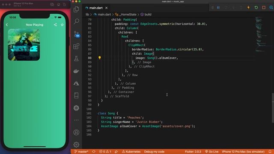Viewport: 274px width, 154px height.
Task: Tap the Justice album cover in the simulator
Action: [x=24, y=44]
